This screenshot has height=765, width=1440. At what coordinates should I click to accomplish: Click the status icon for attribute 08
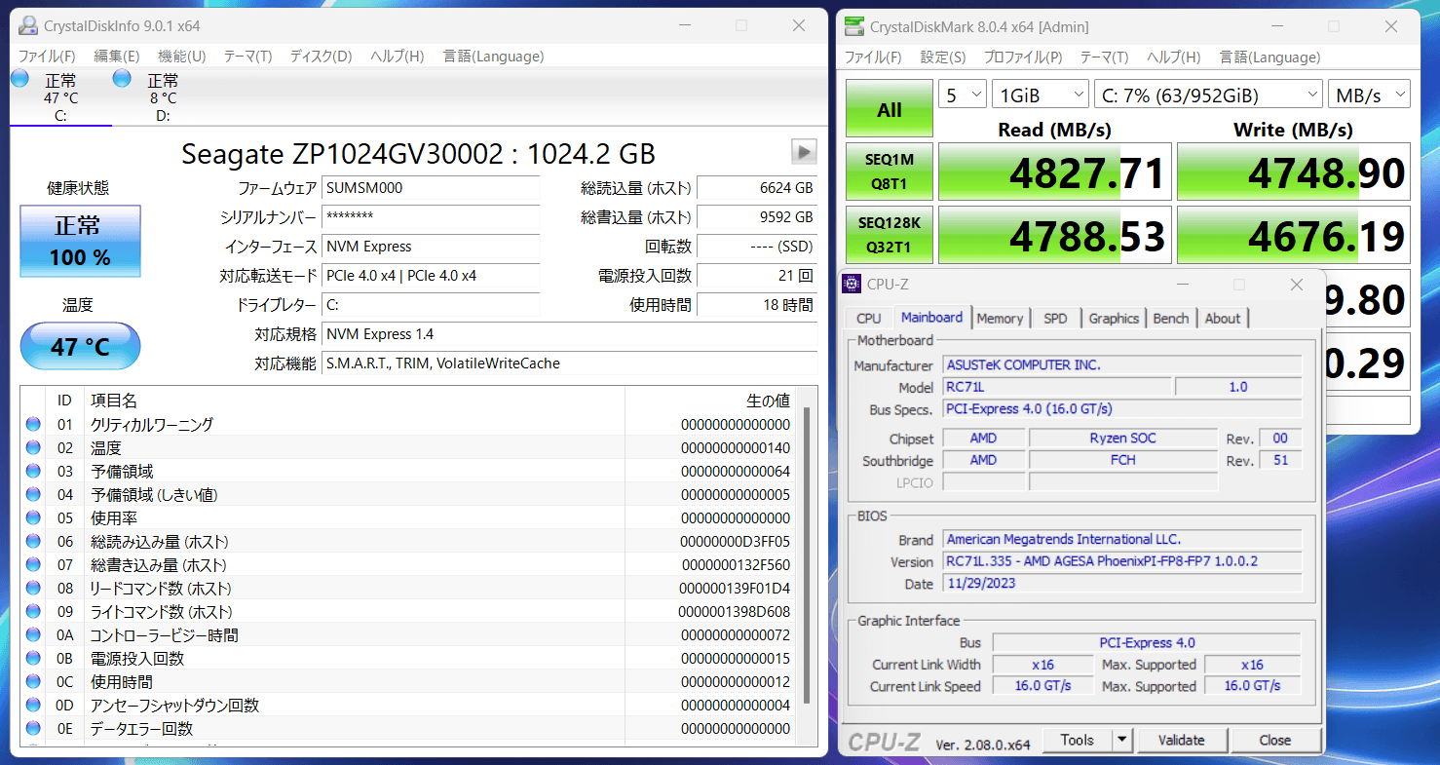(x=33, y=588)
